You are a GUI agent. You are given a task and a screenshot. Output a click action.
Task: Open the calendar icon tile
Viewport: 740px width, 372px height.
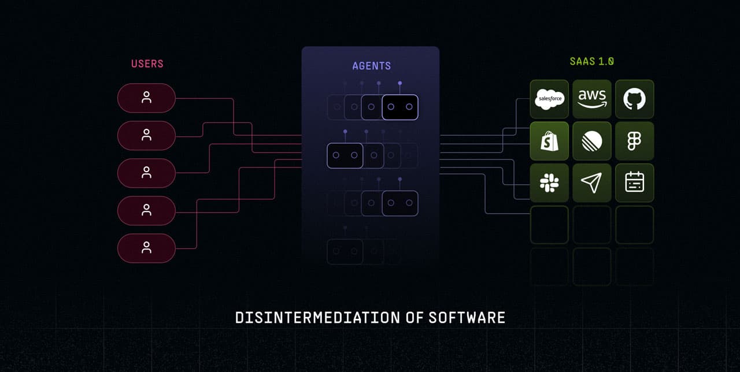pos(634,183)
